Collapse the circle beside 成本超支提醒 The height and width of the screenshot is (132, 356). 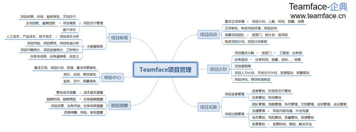tap(80, 93)
